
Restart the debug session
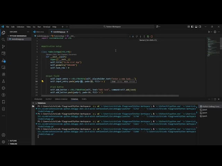click(x=148, y=37)
